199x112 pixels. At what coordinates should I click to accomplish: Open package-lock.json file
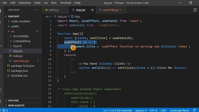coord(23,66)
